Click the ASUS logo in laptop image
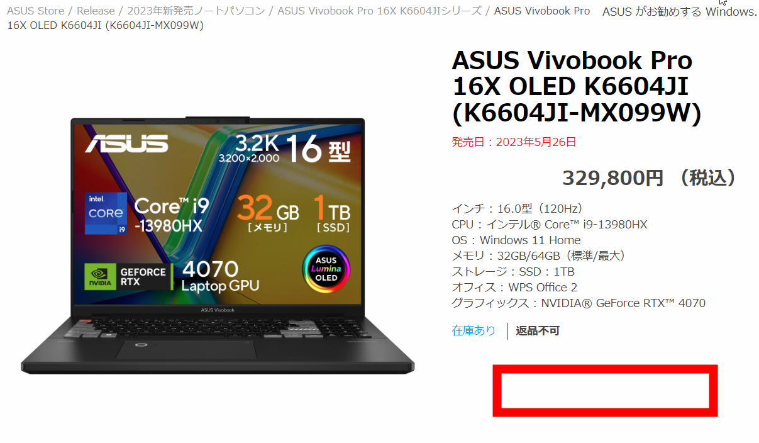759x443 pixels. 127,144
